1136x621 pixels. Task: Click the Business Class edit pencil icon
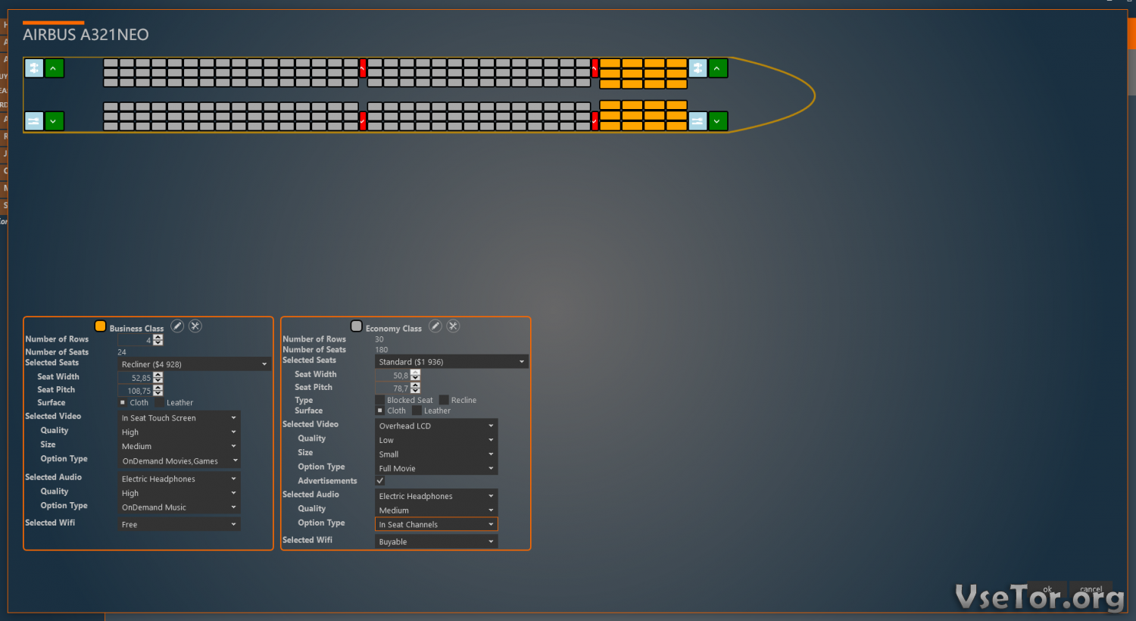(177, 326)
